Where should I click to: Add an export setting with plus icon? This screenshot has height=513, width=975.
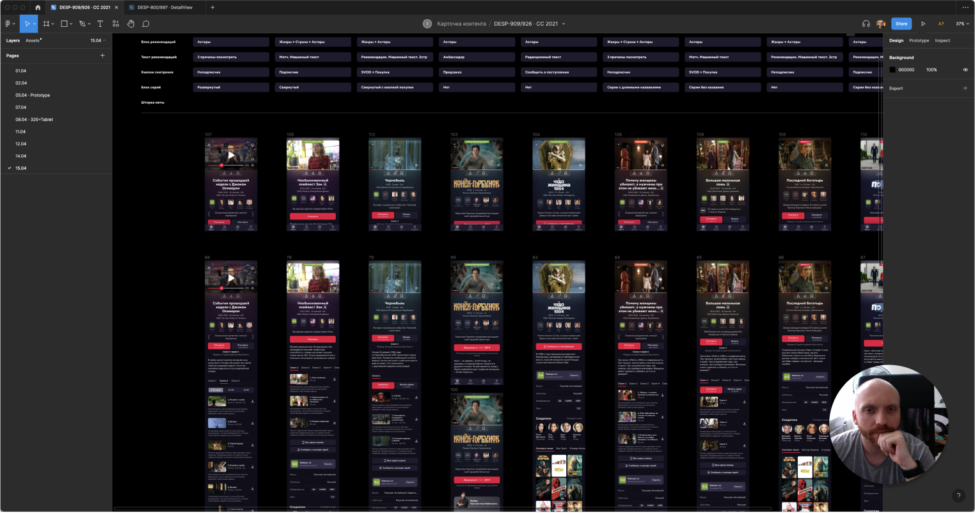[x=965, y=88]
